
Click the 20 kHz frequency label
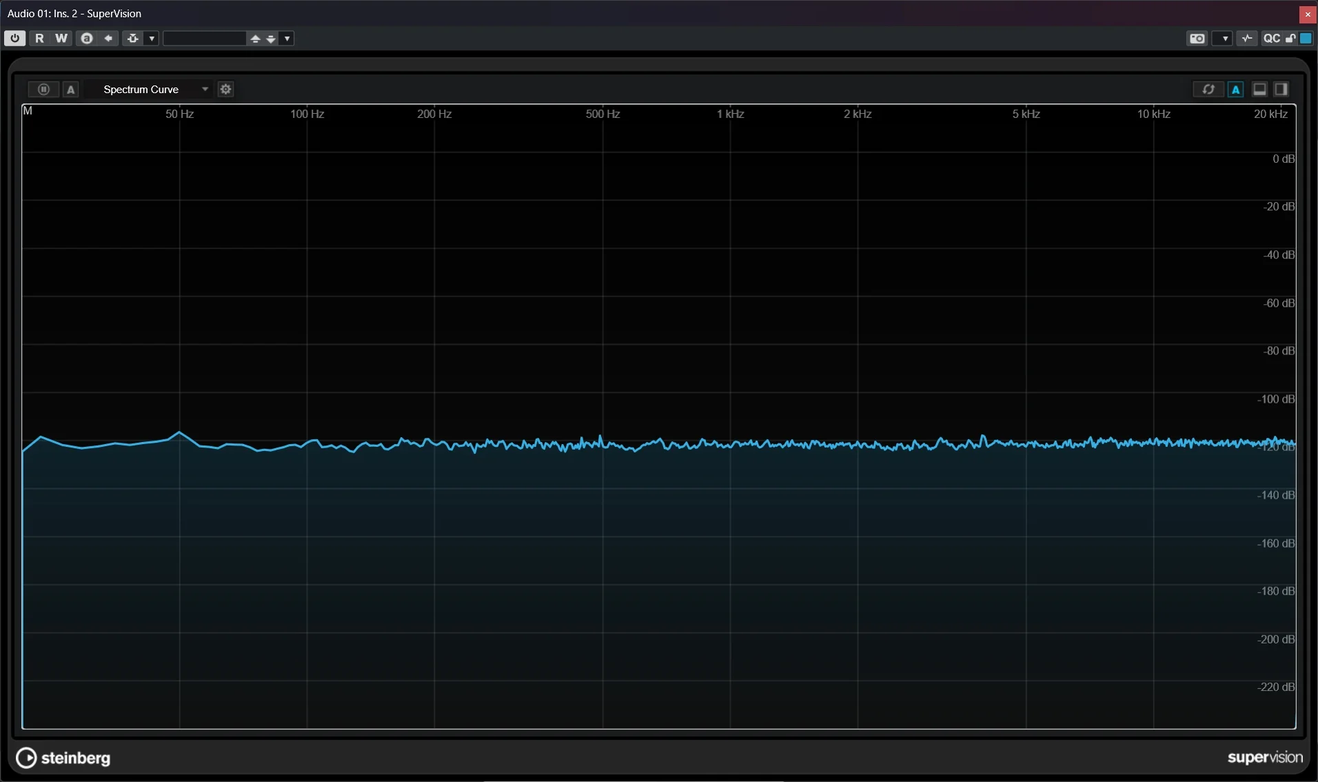tap(1270, 114)
